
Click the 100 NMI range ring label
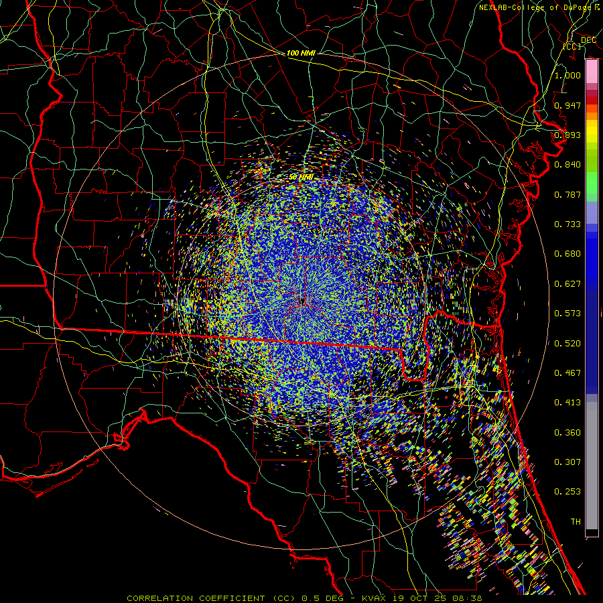tap(301, 53)
